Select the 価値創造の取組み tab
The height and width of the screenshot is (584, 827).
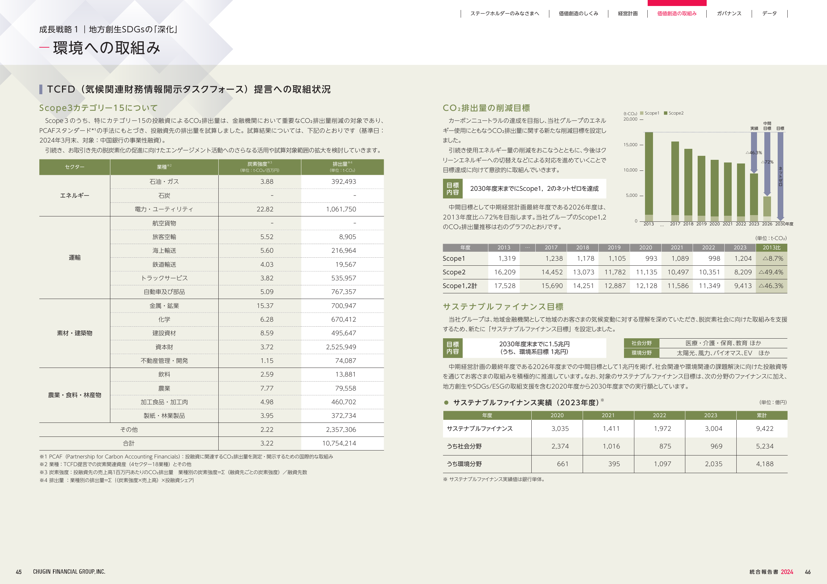tap(677, 13)
